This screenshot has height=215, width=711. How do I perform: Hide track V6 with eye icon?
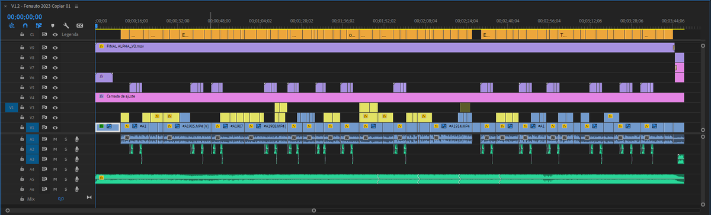coord(55,77)
